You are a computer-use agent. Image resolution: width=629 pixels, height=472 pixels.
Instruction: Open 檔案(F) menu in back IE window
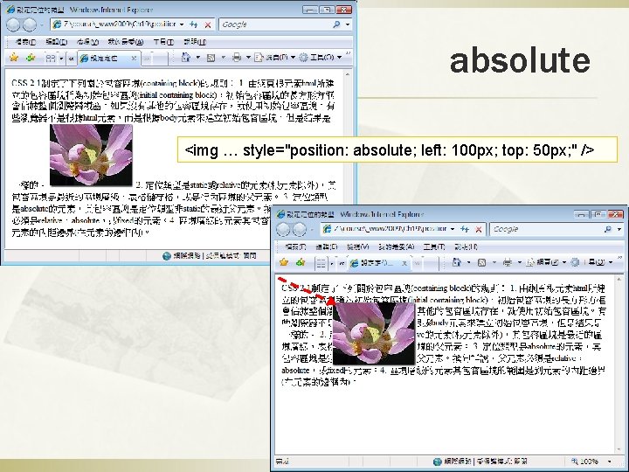pos(25,42)
